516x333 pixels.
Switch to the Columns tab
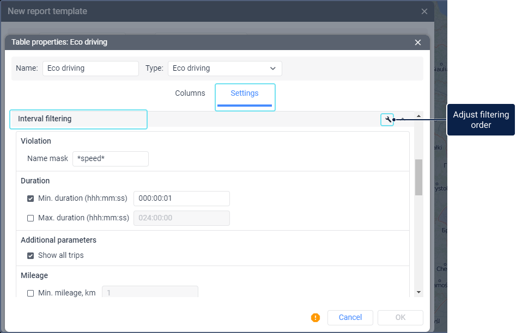pos(190,94)
